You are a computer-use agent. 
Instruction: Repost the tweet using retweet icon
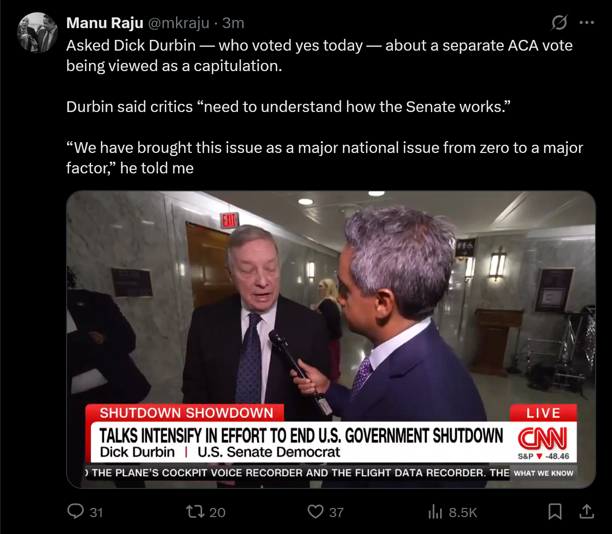[195, 511]
